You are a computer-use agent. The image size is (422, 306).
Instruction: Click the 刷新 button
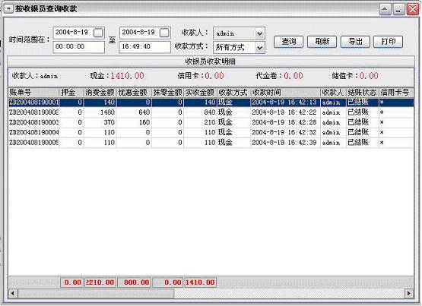coord(322,42)
